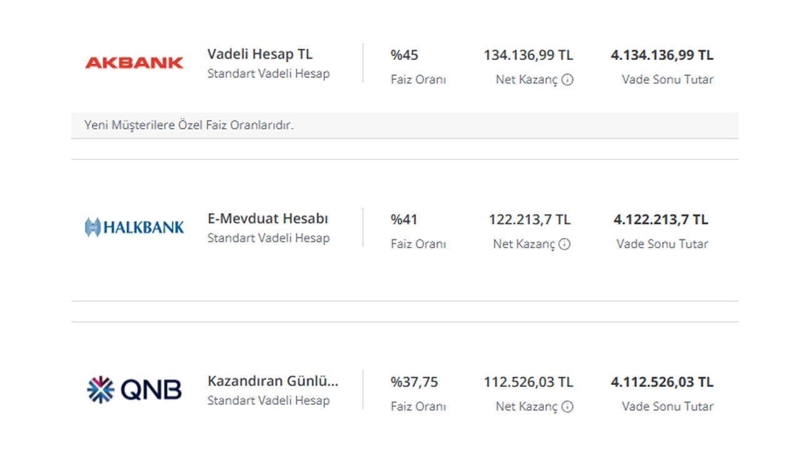Screen dimensions: 800x450
Task: Click Akbank net gain 134.136,99 TL
Action: coord(528,55)
